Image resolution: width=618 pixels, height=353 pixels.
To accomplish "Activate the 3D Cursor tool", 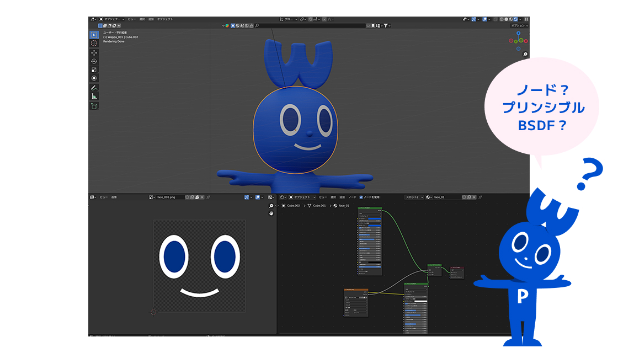I will click(94, 43).
